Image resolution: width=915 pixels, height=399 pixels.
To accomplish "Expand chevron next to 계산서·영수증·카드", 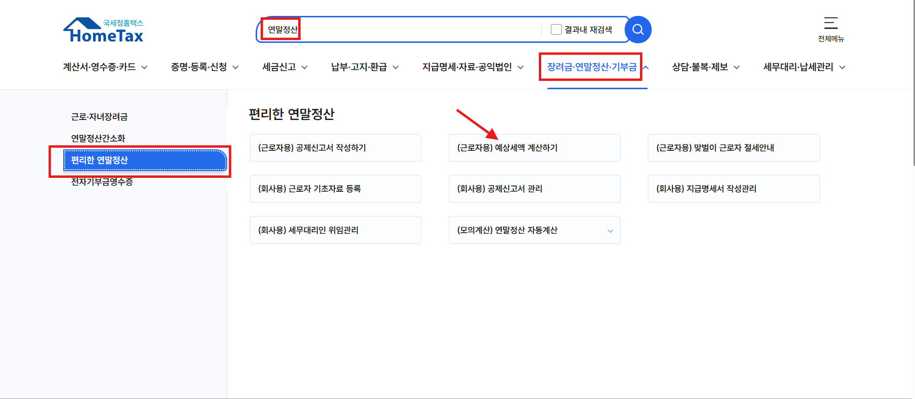I will point(144,67).
